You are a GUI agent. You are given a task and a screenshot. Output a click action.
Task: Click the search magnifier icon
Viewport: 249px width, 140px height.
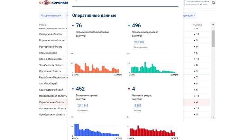[214, 3]
